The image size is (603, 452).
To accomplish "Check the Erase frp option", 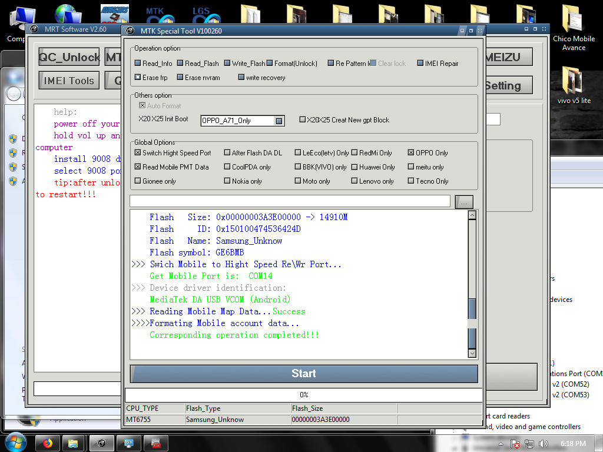I will point(138,77).
